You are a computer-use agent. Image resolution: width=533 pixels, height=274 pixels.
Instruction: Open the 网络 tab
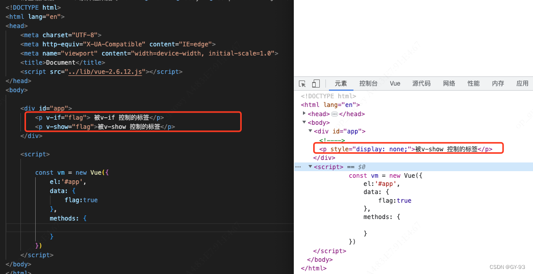point(449,84)
